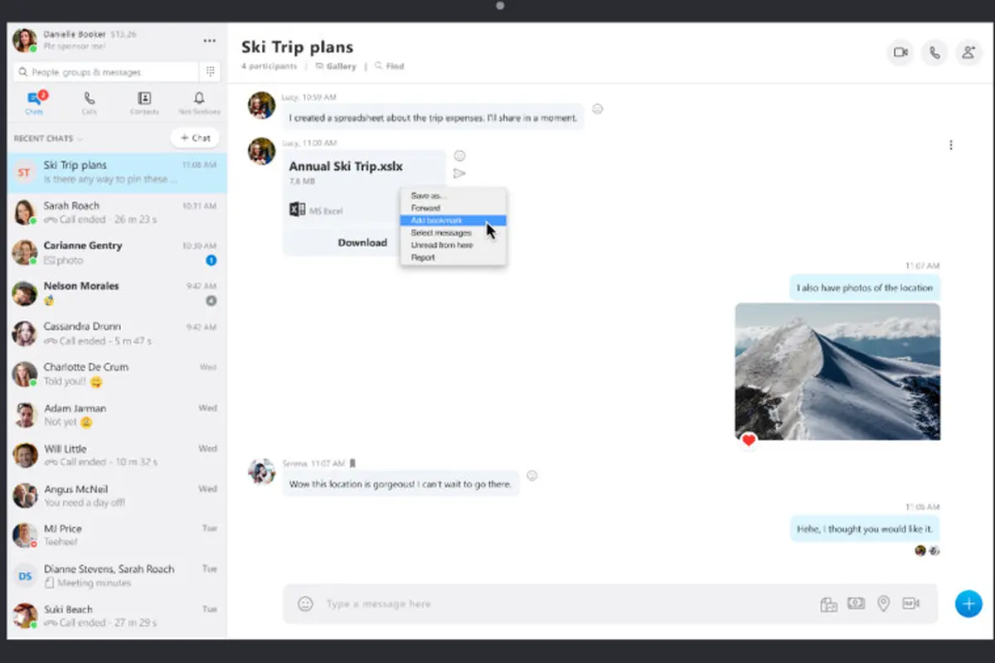
Task: Switch to the Calls tab
Action: coord(90,104)
